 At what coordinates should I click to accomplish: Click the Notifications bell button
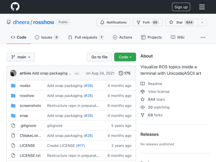(x=113, y=22)
